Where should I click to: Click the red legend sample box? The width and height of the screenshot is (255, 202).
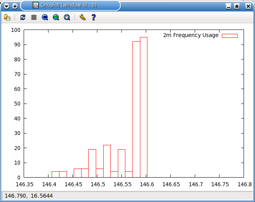click(230, 35)
